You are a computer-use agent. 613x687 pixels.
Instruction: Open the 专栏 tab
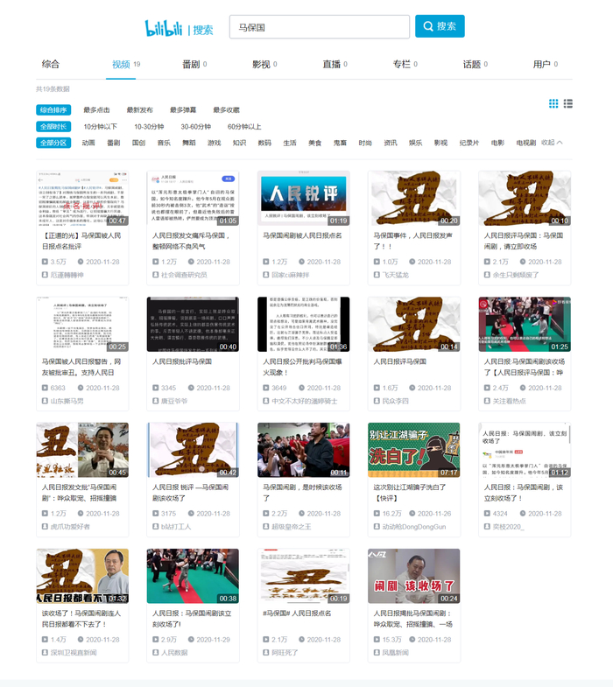(x=405, y=65)
